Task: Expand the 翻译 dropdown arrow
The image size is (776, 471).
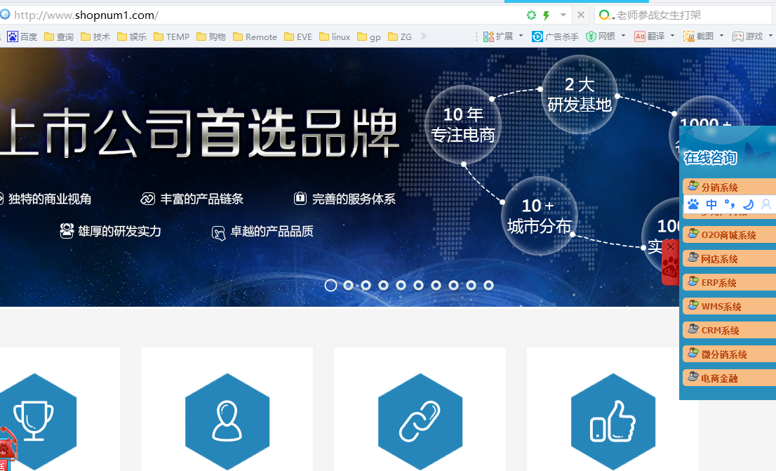Action: (672, 36)
